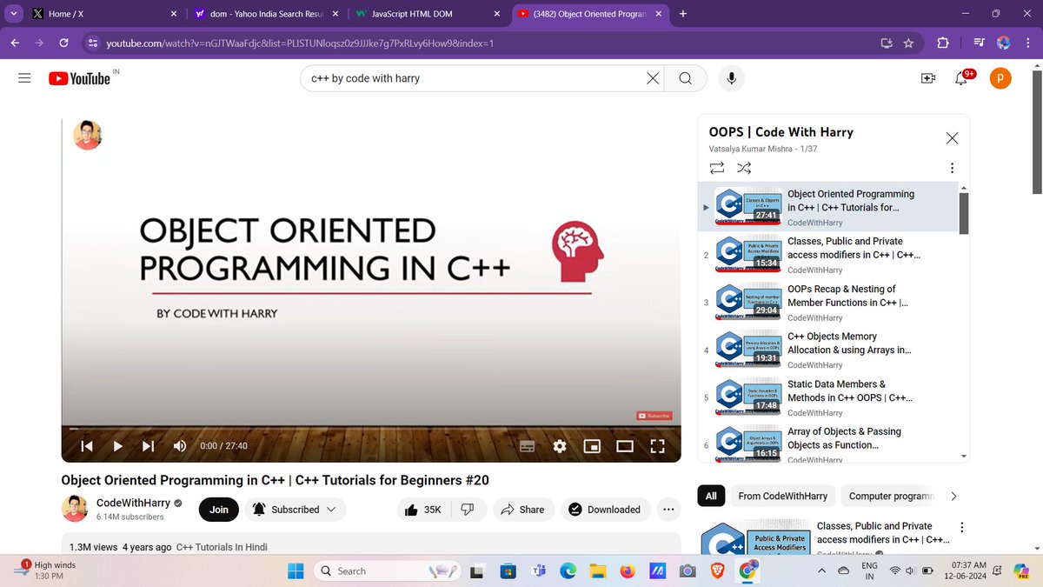Toggle subtitles/closed captions
Image resolution: width=1043 pixels, height=587 pixels.
click(527, 446)
